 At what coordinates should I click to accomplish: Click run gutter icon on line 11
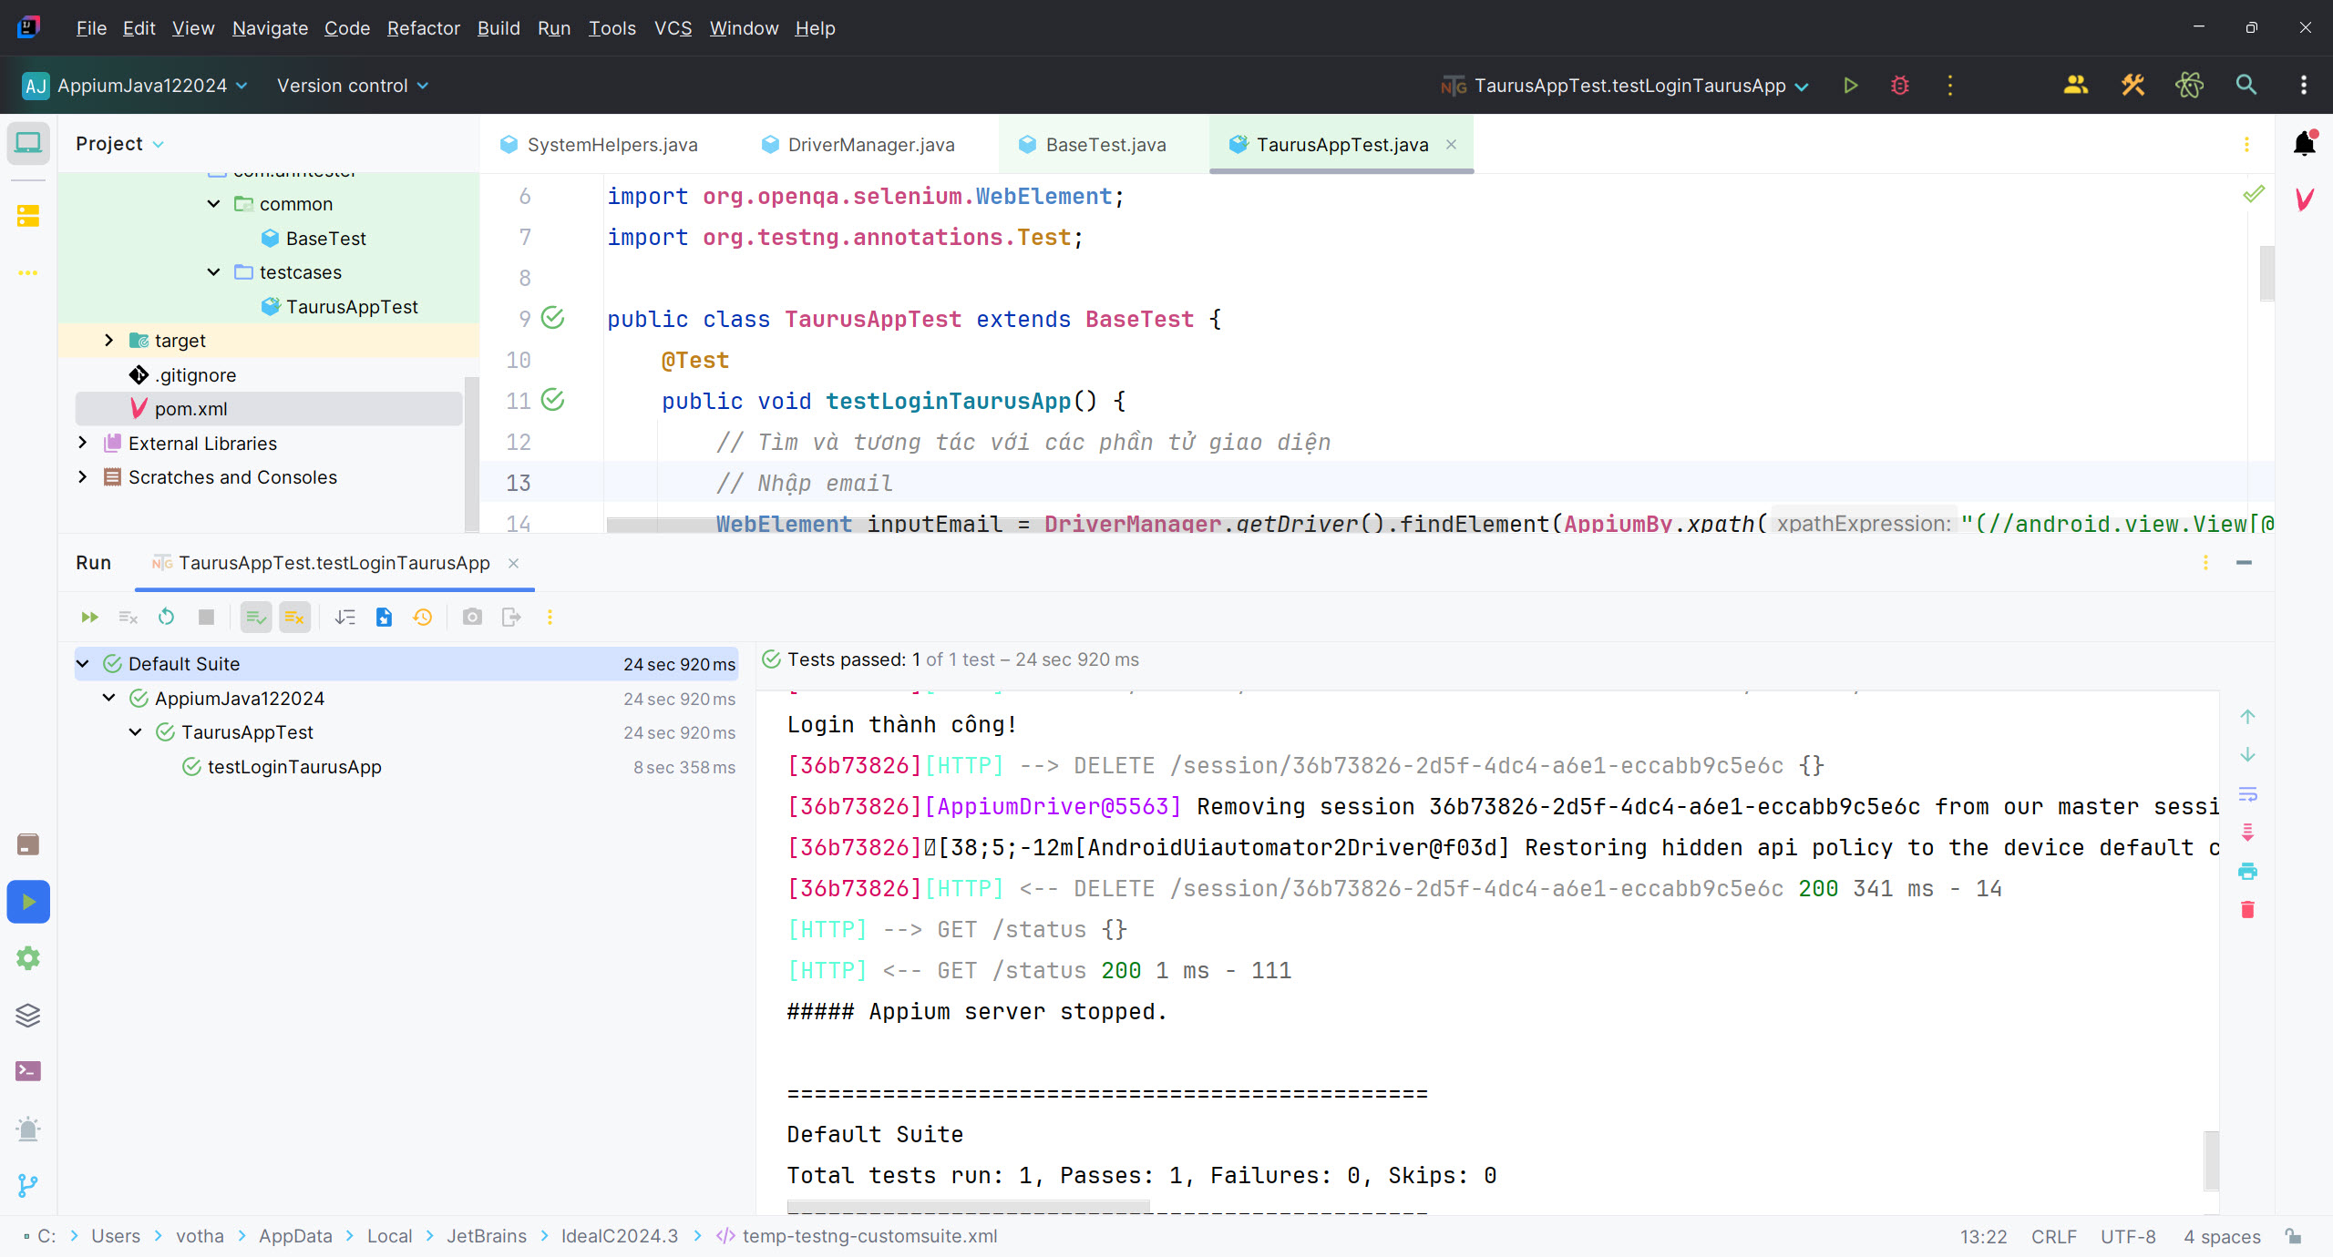coord(552,400)
